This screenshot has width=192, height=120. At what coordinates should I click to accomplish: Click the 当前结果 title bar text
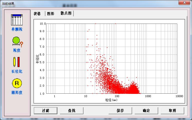coord(8,4)
